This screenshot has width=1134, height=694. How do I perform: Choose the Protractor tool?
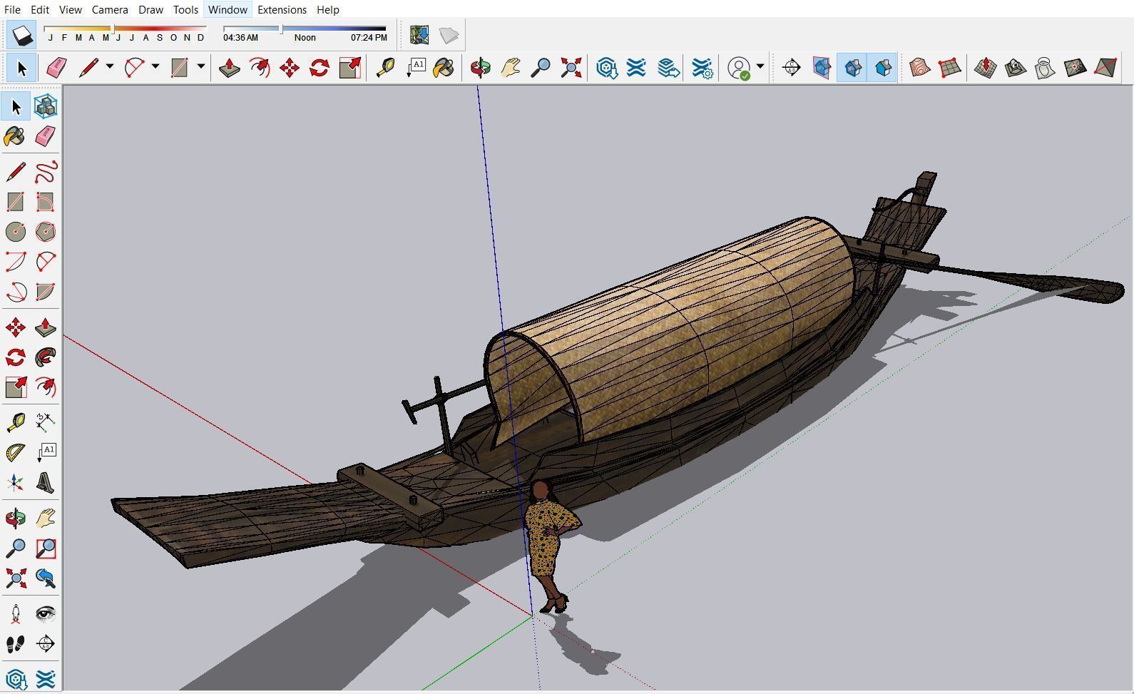click(x=16, y=453)
